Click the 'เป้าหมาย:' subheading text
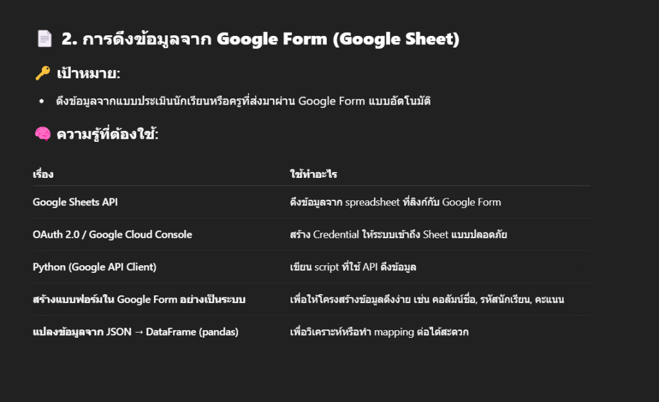 click(x=89, y=74)
